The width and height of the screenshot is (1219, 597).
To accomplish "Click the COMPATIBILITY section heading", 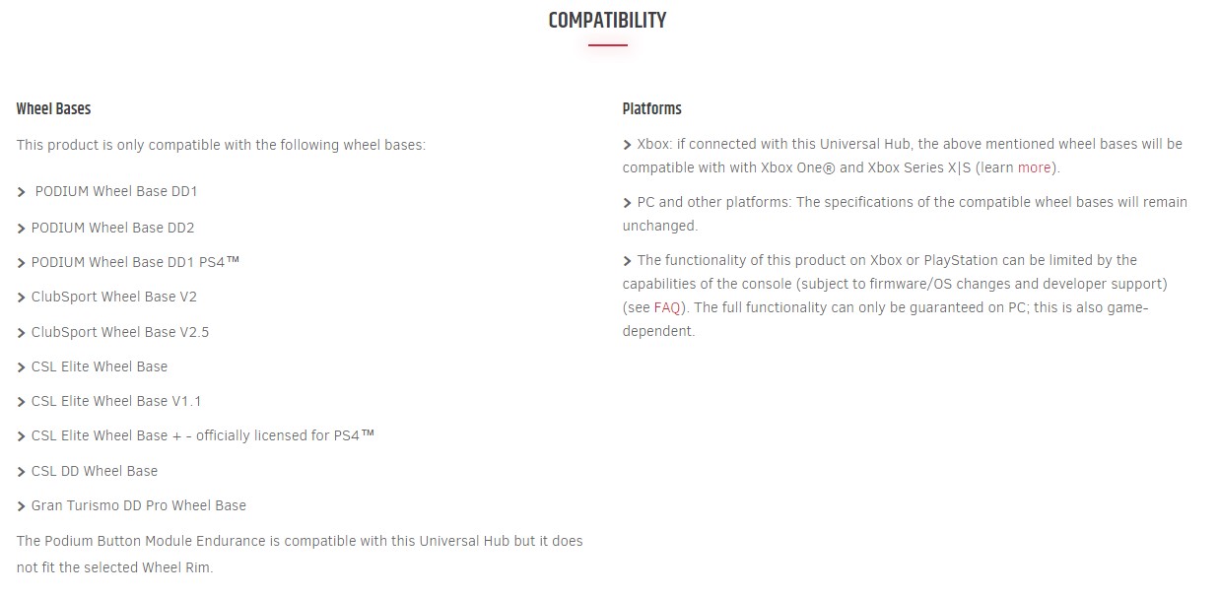I will point(607,21).
